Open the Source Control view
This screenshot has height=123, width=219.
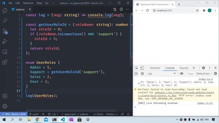[x=5, y=31]
